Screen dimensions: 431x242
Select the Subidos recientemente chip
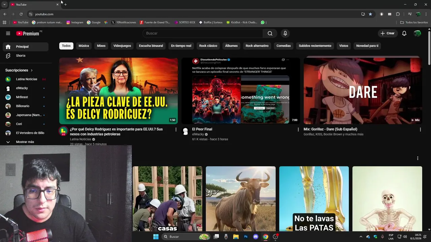315,46
